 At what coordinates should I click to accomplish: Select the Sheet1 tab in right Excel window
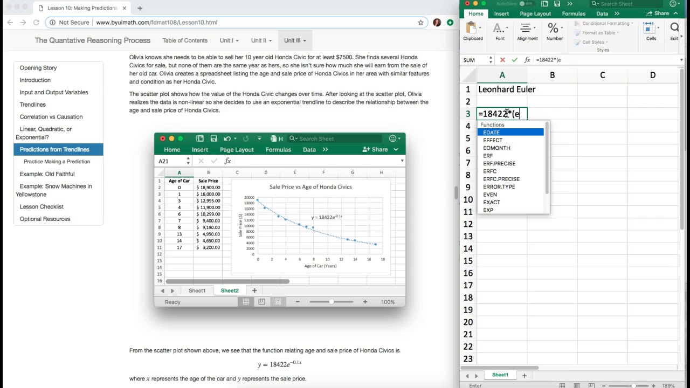coord(500,375)
